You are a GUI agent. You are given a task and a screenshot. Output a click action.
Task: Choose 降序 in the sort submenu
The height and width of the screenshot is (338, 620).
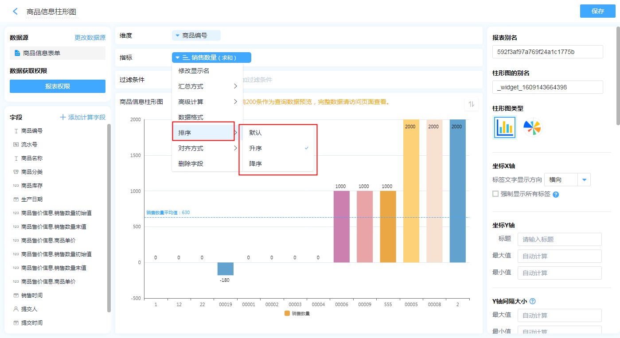point(256,164)
